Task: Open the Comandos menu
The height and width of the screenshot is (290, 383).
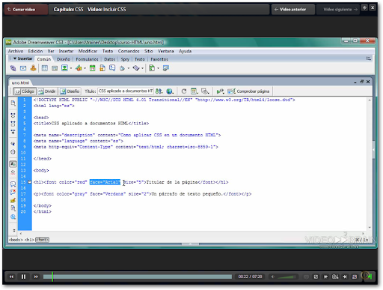Action: (x=129, y=51)
